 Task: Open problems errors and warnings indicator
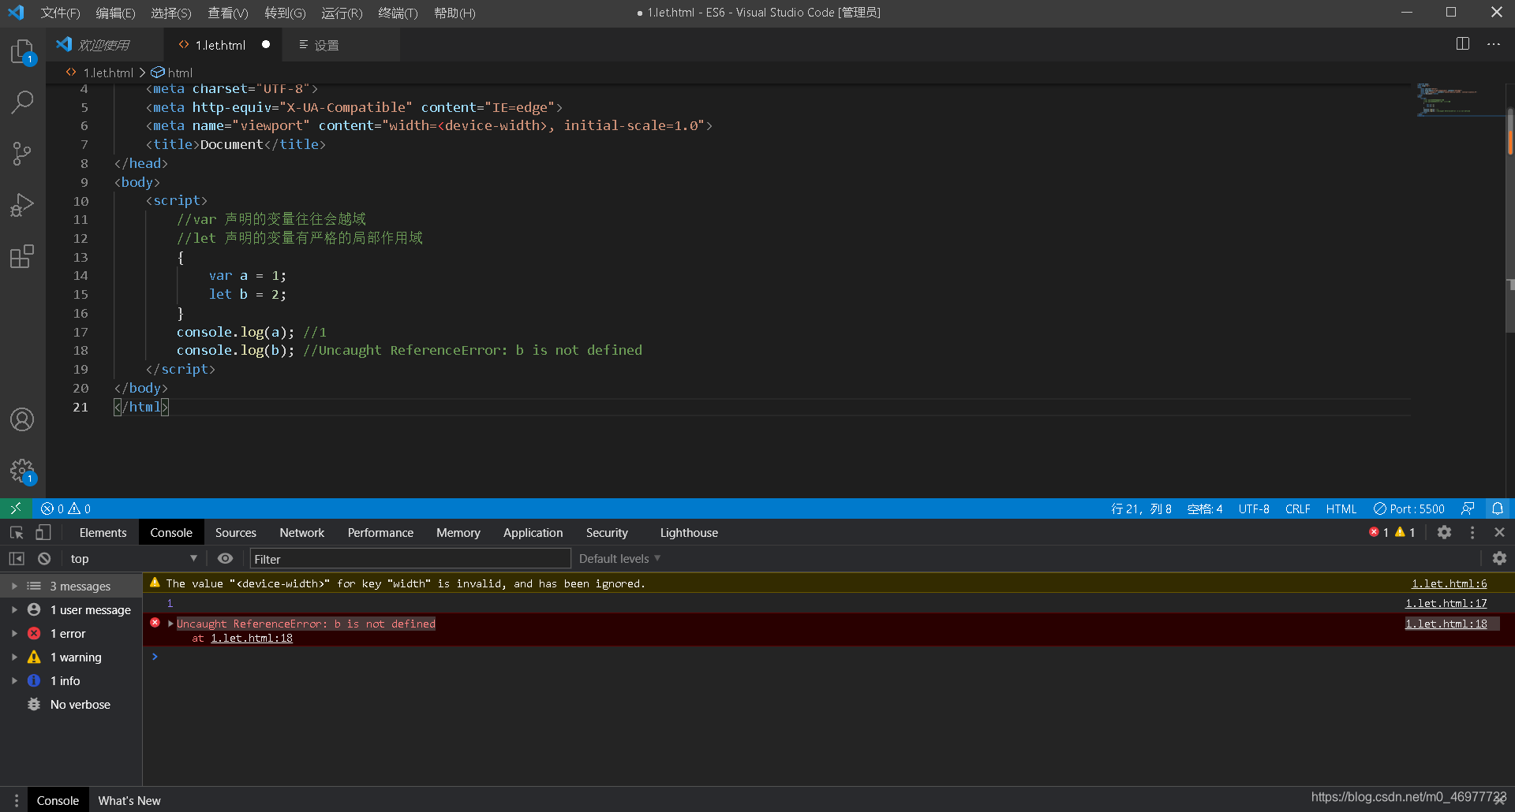(x=66, y=508)
